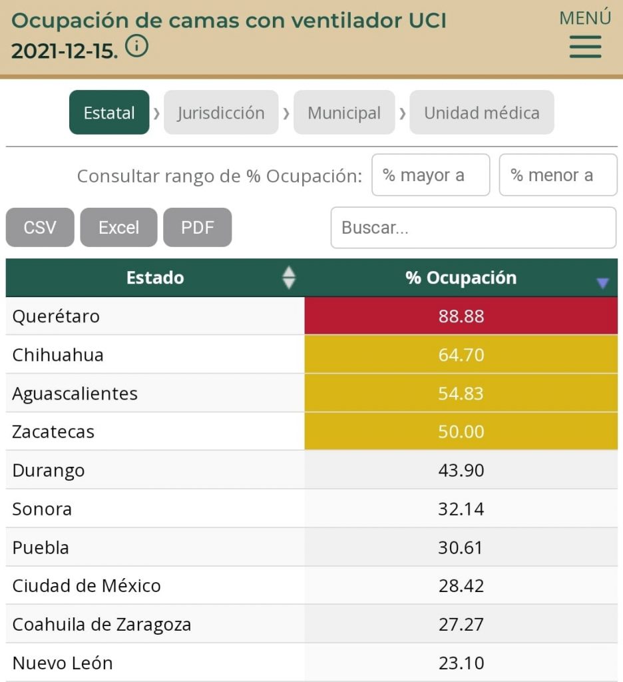Click the '% mayor a' filter field
Screen dimensions: 623x682
tap(431, 174)
